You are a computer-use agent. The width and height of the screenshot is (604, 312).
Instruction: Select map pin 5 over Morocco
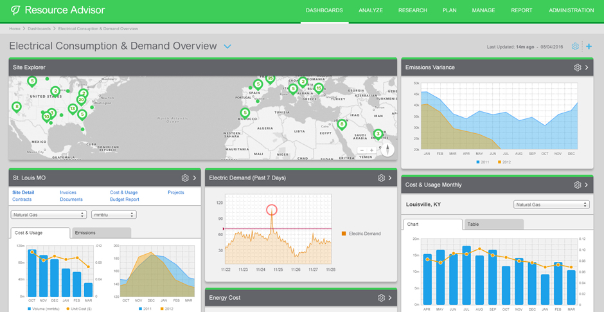click(245, 113)
